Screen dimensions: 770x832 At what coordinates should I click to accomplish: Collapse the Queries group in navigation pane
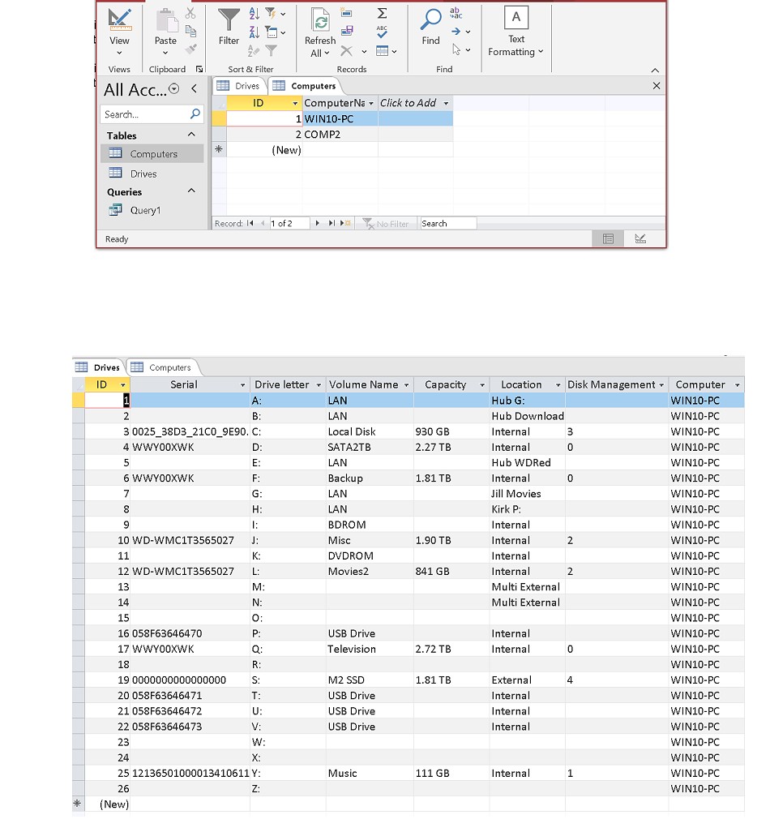click(x=191, y=191)
